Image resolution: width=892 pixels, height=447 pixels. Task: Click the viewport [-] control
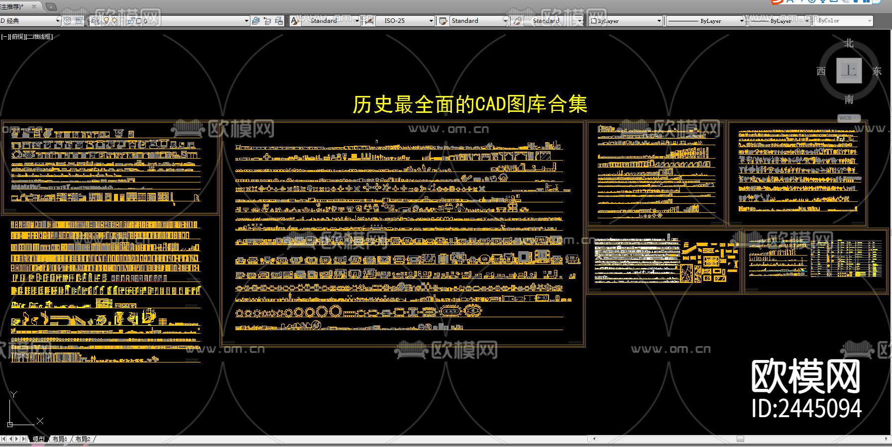pos(4,36)
